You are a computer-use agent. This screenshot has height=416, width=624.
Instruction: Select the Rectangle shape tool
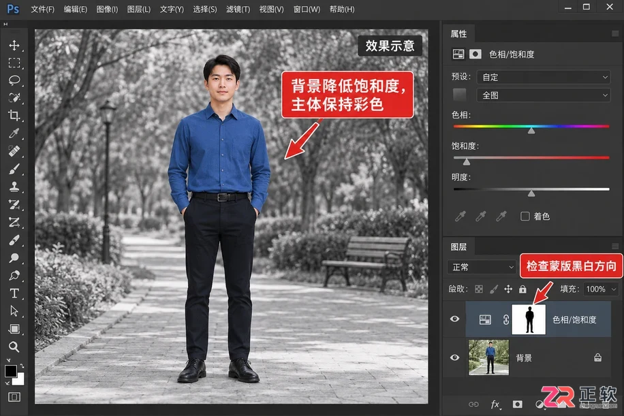pos(14,329)
